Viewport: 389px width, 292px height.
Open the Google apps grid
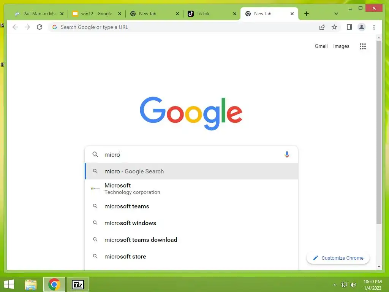point(363,46)
